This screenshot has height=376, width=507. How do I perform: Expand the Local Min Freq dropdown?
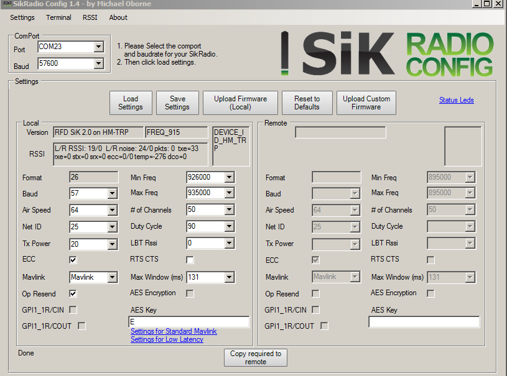tap(230, 177)
